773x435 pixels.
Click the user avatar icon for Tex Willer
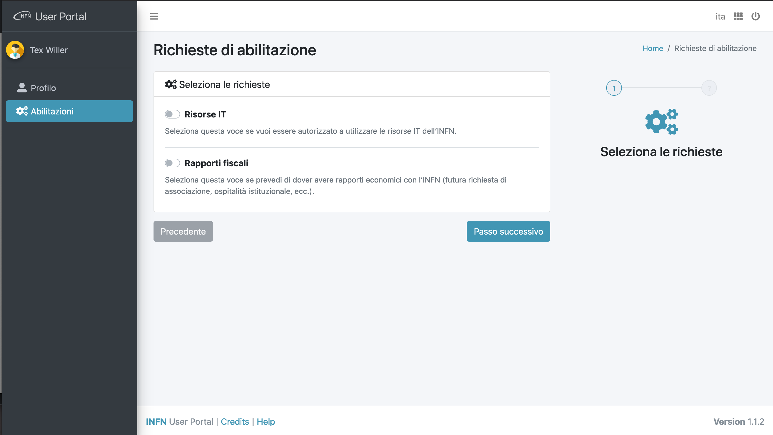click(x=15, y=50)
